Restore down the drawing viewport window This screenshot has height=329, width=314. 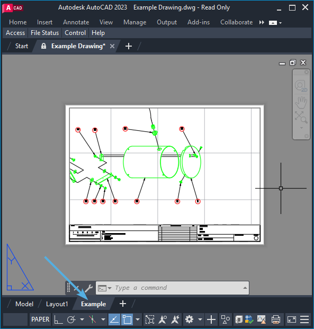point(293,63)
